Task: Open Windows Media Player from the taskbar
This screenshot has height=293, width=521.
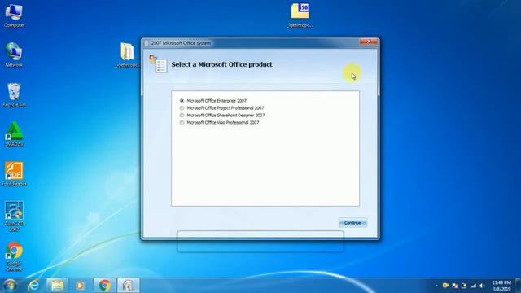Action: pyautogui.click(x=80, y=286)
